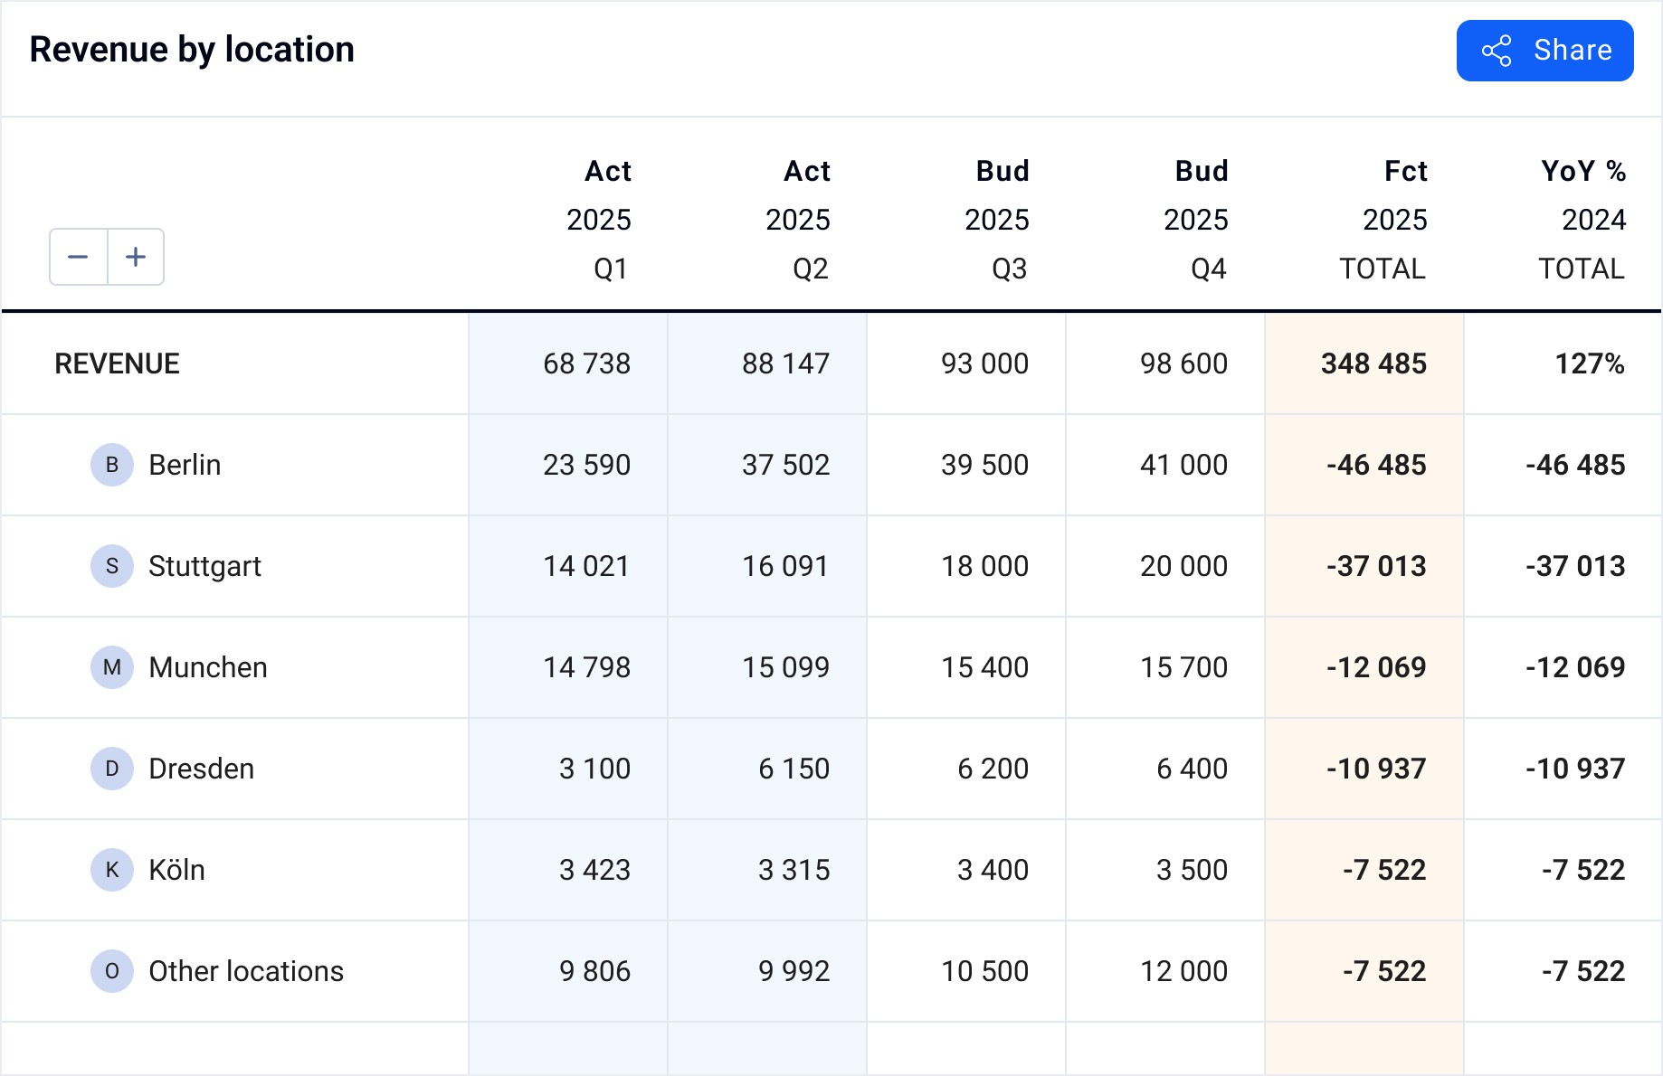
Task: Select the REVENUE forecast total cell 348 485
Action: click(1373, 363)
